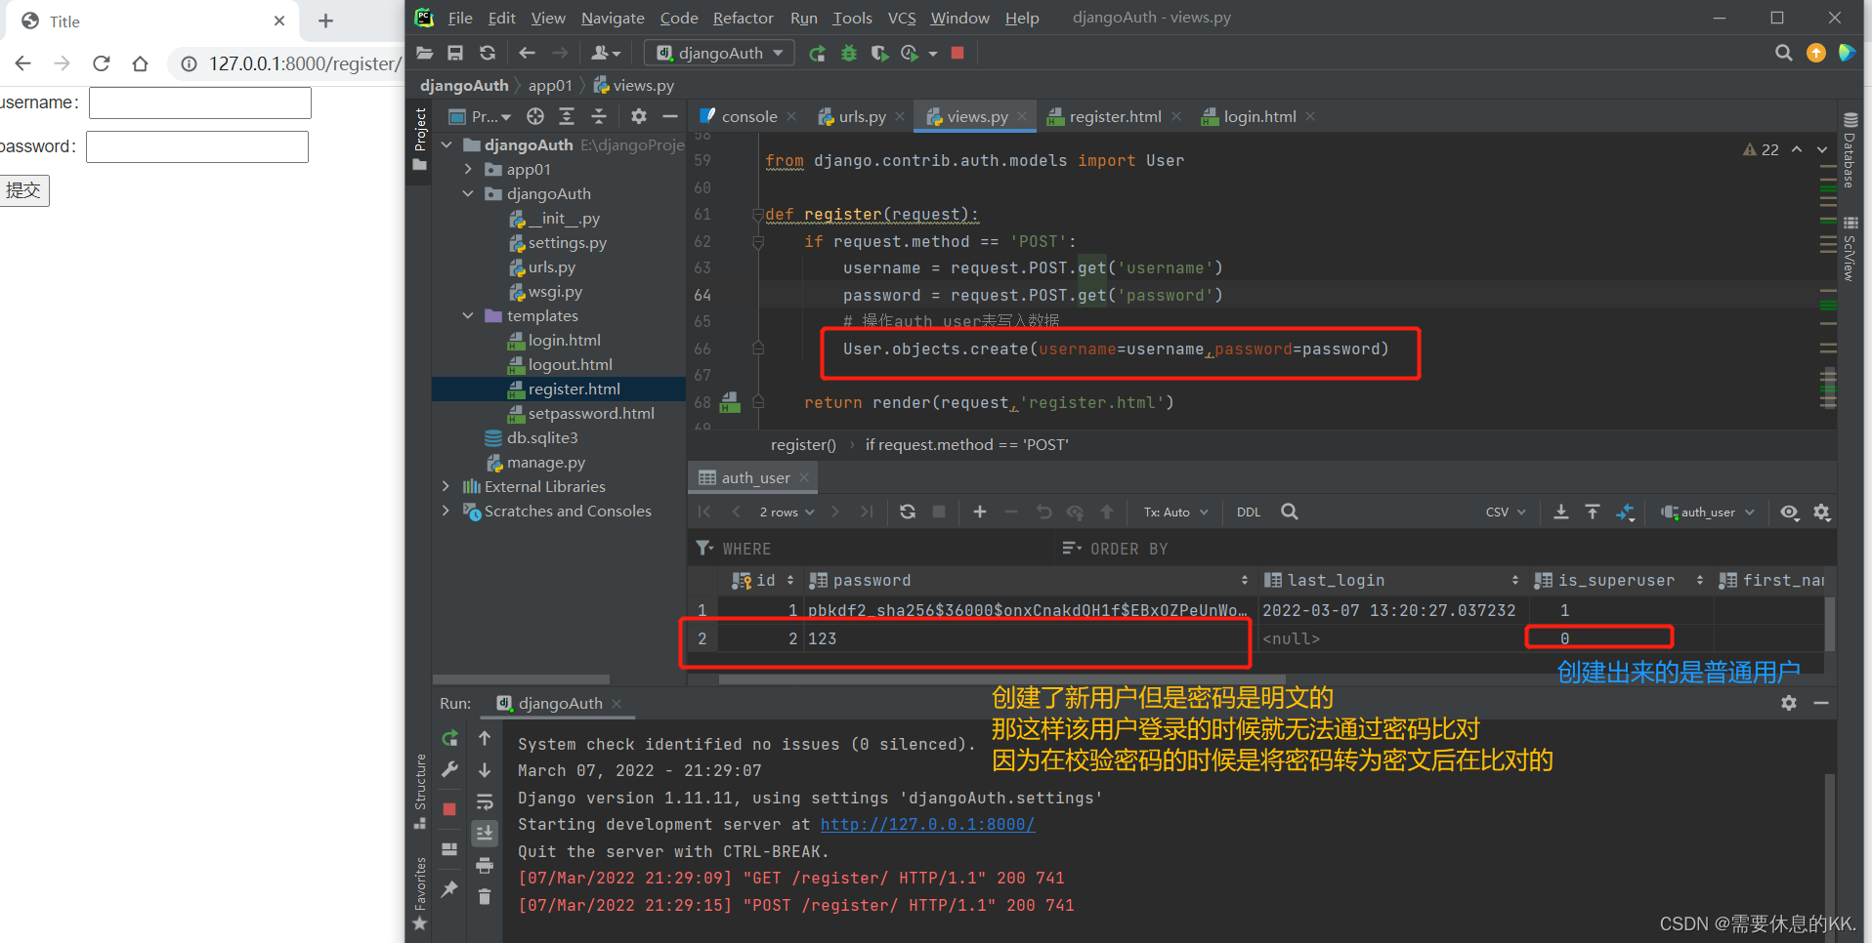Open the http://127.0.0.1:8000/ server link

coord(927,824)
